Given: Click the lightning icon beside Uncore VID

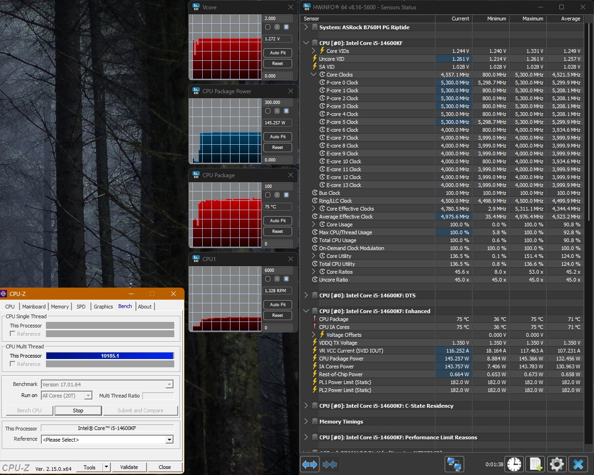Looking at the screenshot, I should 315,59.
